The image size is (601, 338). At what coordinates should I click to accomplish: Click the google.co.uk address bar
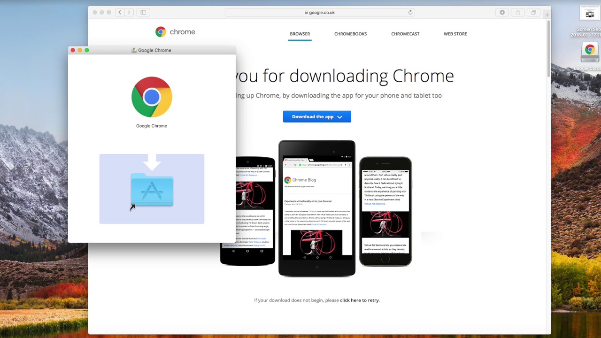tap(320, 13)
